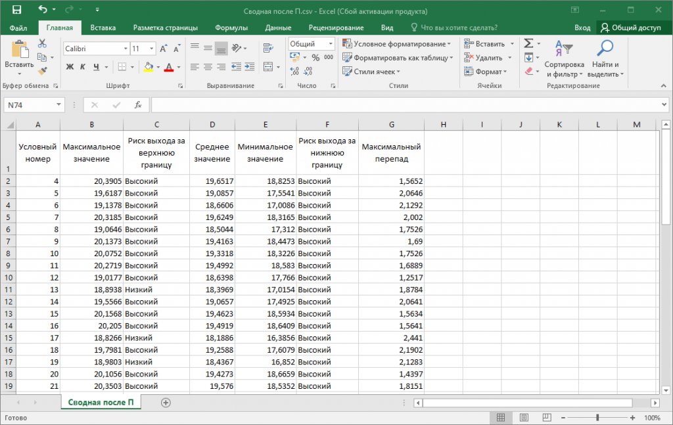Viewport: 673px width, 425px height.
Task: Switch to the Рецензирование tab
Action: click(x=336, y=28)
